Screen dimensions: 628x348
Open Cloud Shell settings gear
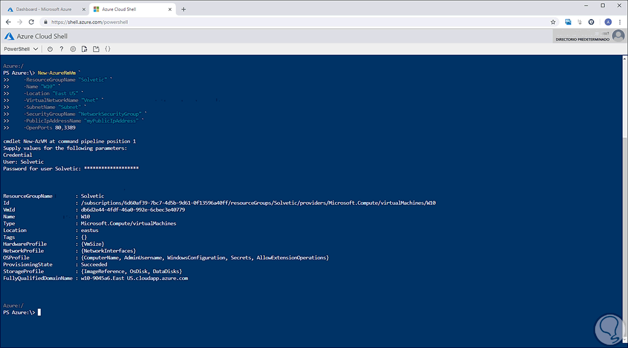pyautogui.click(x=73, y=49)
